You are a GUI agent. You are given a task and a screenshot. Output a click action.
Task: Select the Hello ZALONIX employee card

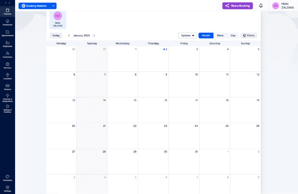point(58,20)
